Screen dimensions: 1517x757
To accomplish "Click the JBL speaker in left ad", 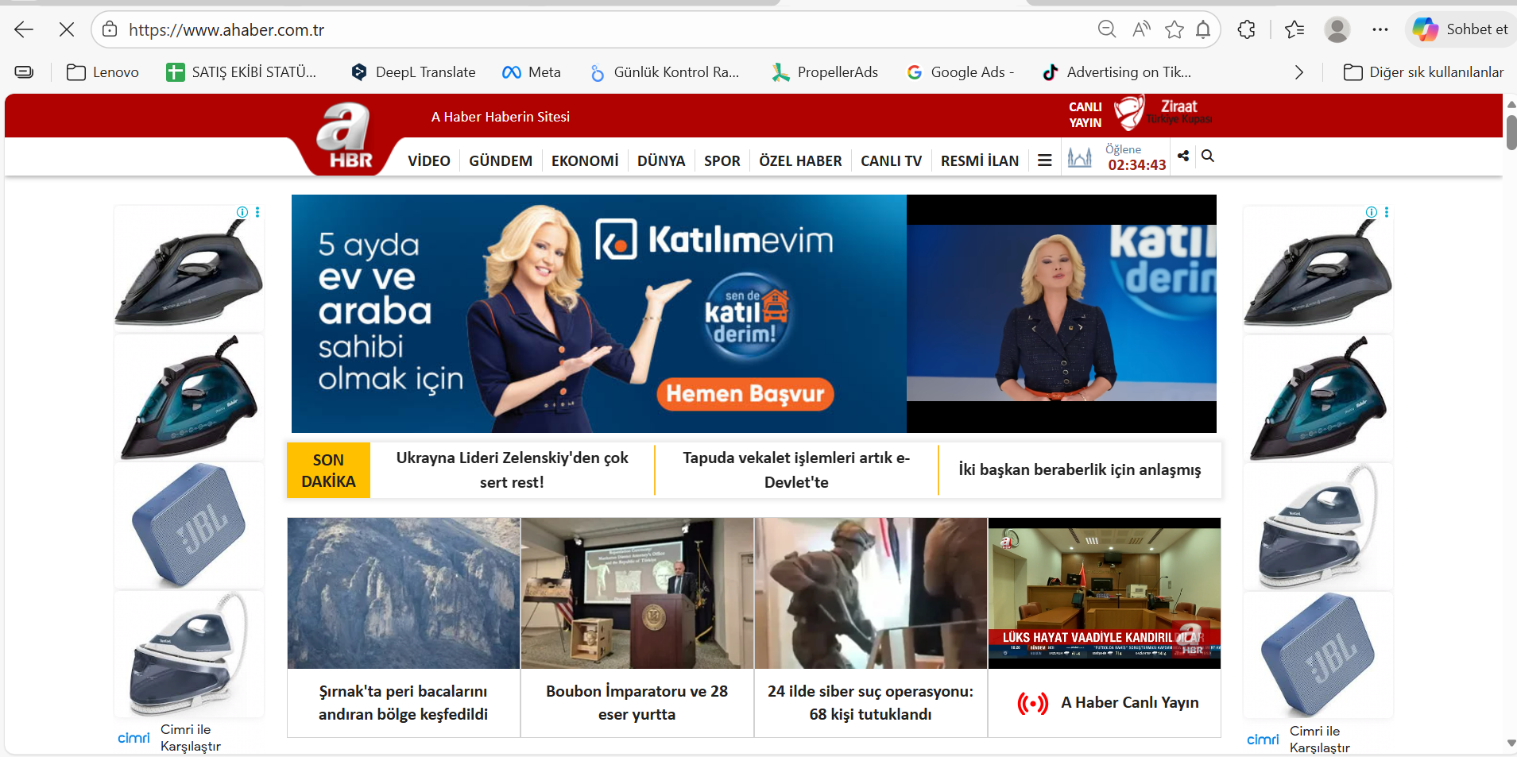I will click(x=189, y=525).
